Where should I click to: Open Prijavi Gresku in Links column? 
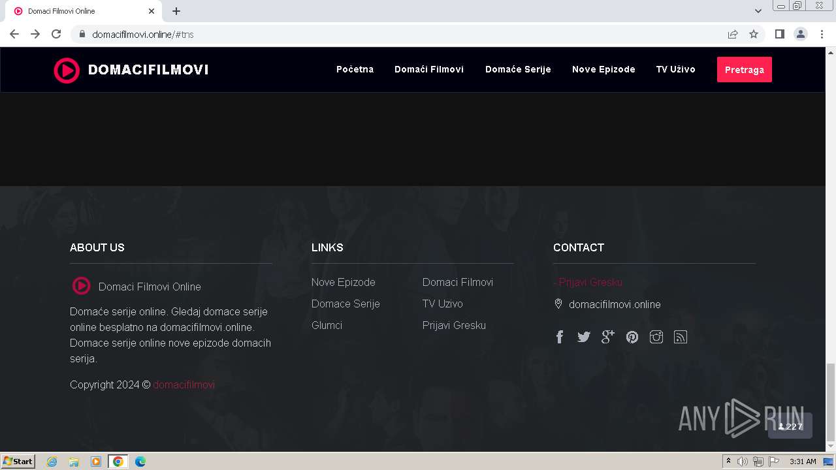[x=454, y=325]
